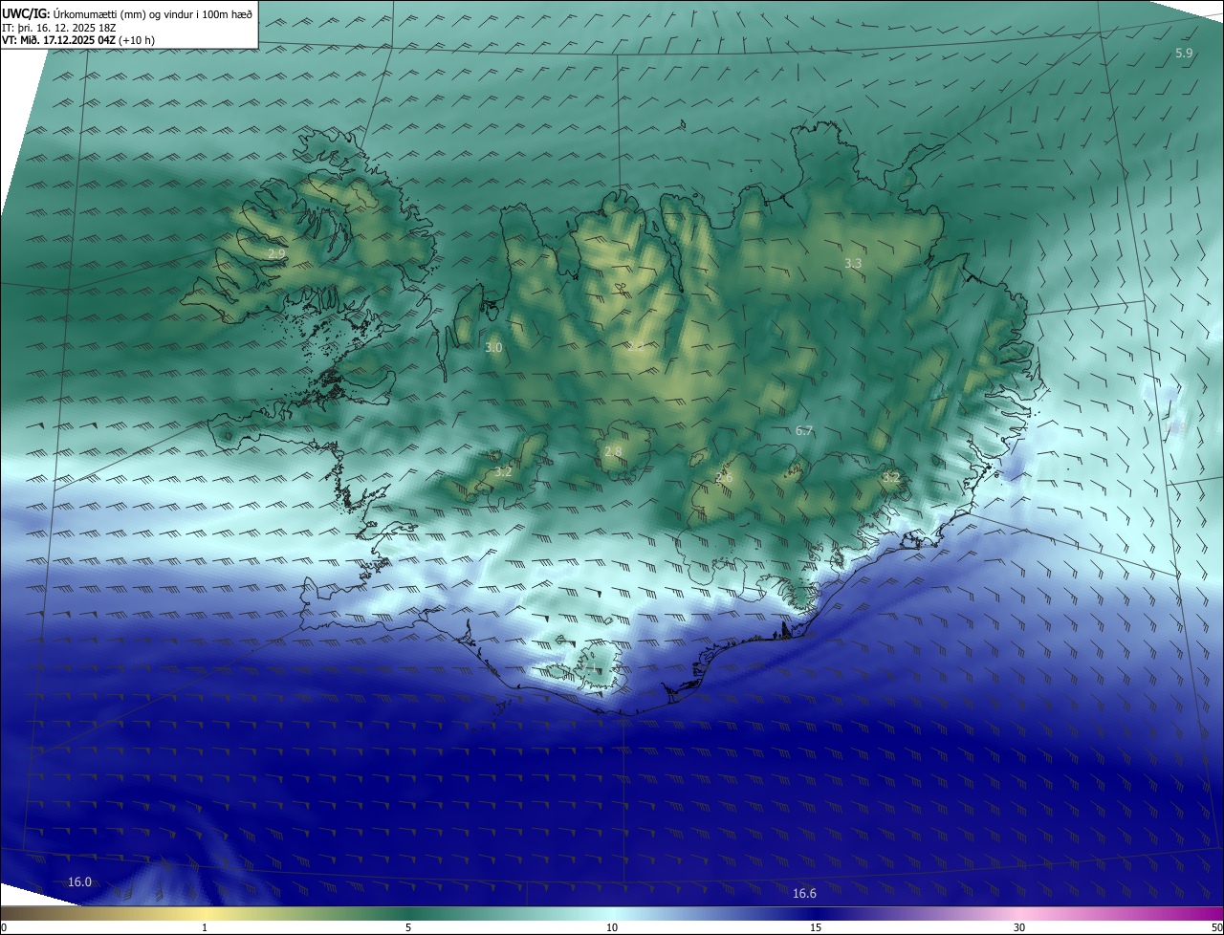Click the UWC/IG Úrkomumætti title line
Viewport: 1224px width, 935px height.
click(127, 12)
